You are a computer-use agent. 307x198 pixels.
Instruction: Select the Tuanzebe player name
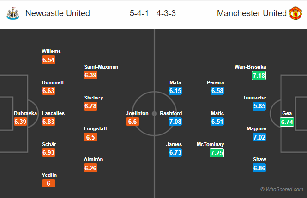(254, 98)
